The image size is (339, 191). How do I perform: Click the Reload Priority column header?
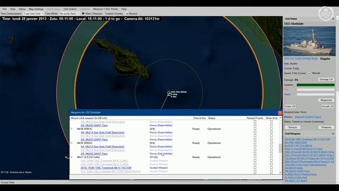coord(255,118)
